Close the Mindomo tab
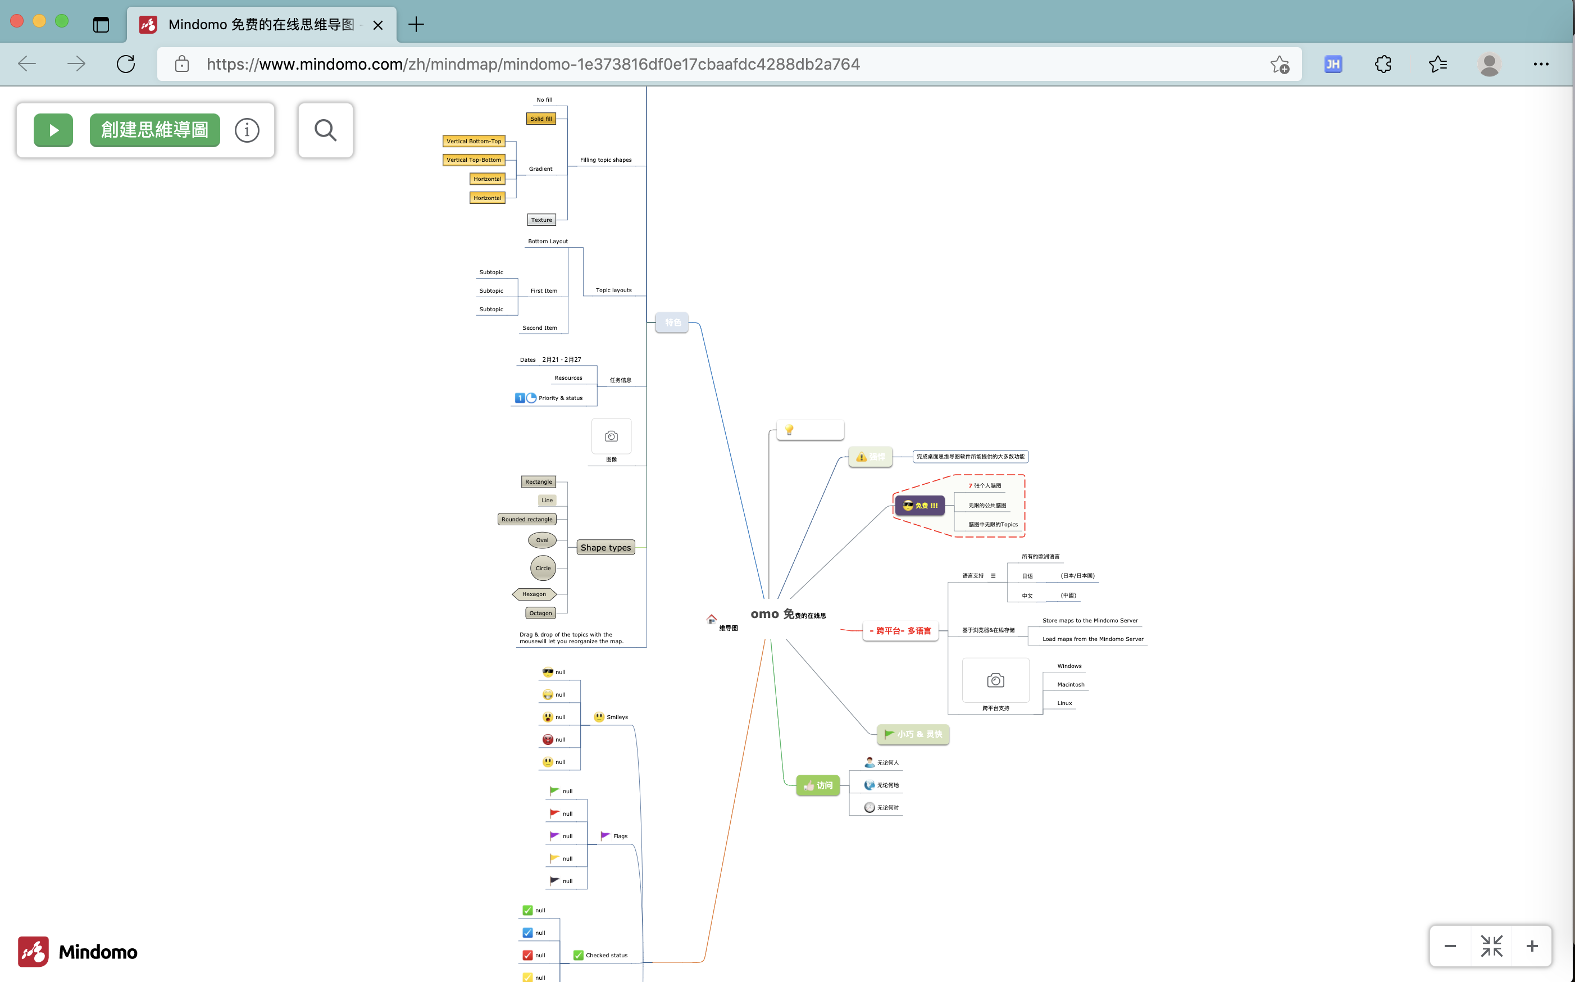The width and height of the screenshot is (1575, 982). click(378, 25)
